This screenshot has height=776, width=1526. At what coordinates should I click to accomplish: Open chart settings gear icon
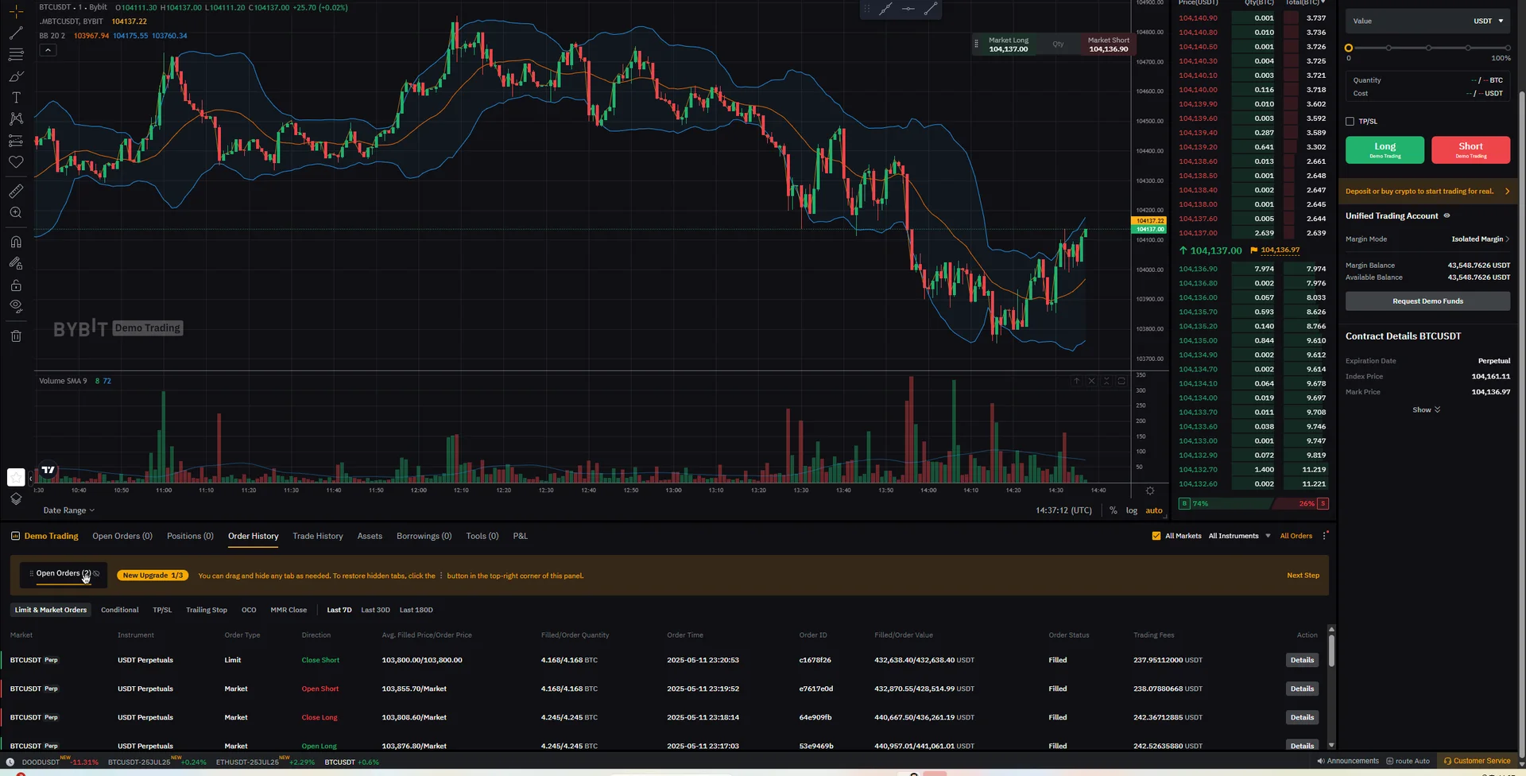click(x=1149, y=491)
